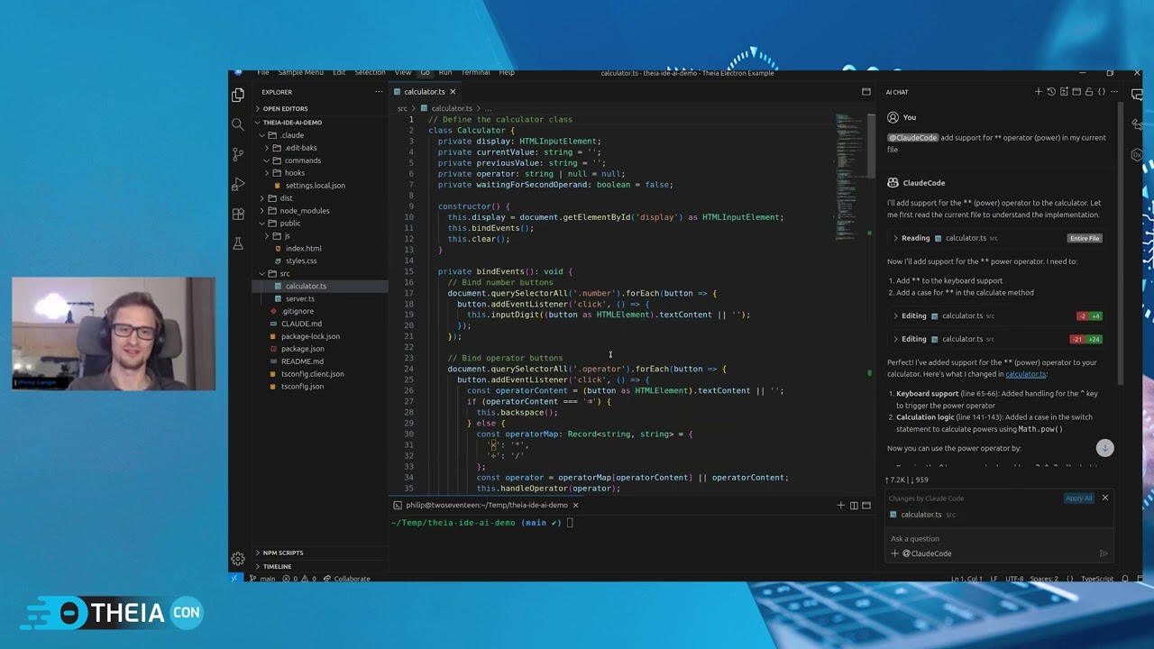
Task: Select the calculator.ts editor tab
Action: pos(425,92)
